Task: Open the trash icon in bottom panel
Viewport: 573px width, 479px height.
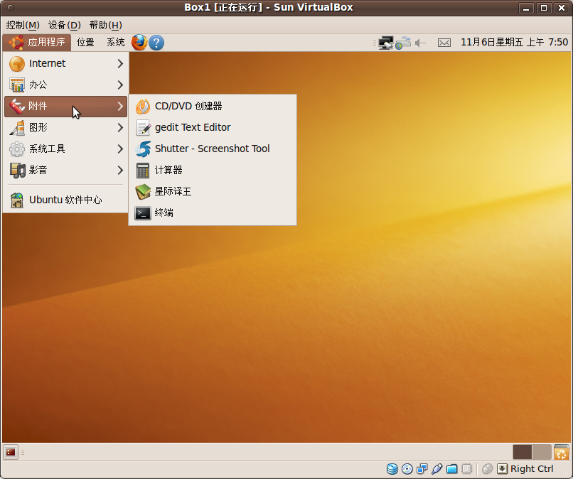Action: pos(562,452)
